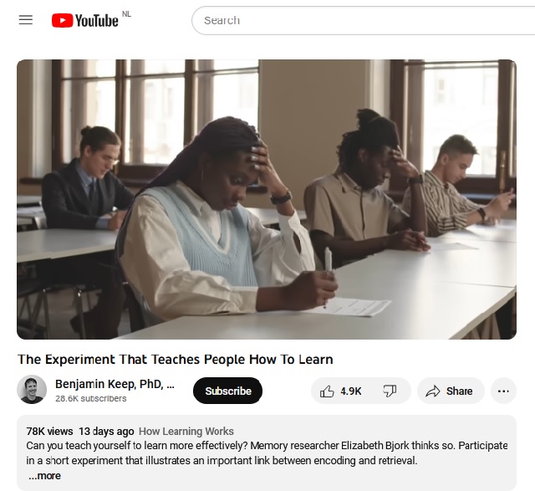Viewport: 535px width, 491px height.
Task: Open the three-dot more actions menu
Action: (503, 391)
